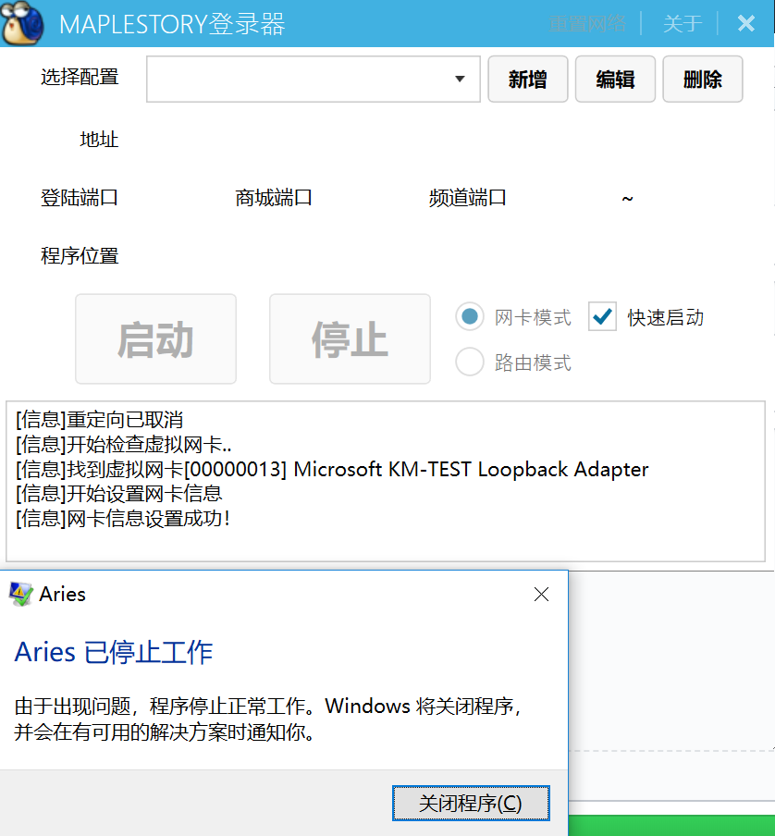
Task: Click the heading Aries 已停止工作
Action: click(114, 652)
